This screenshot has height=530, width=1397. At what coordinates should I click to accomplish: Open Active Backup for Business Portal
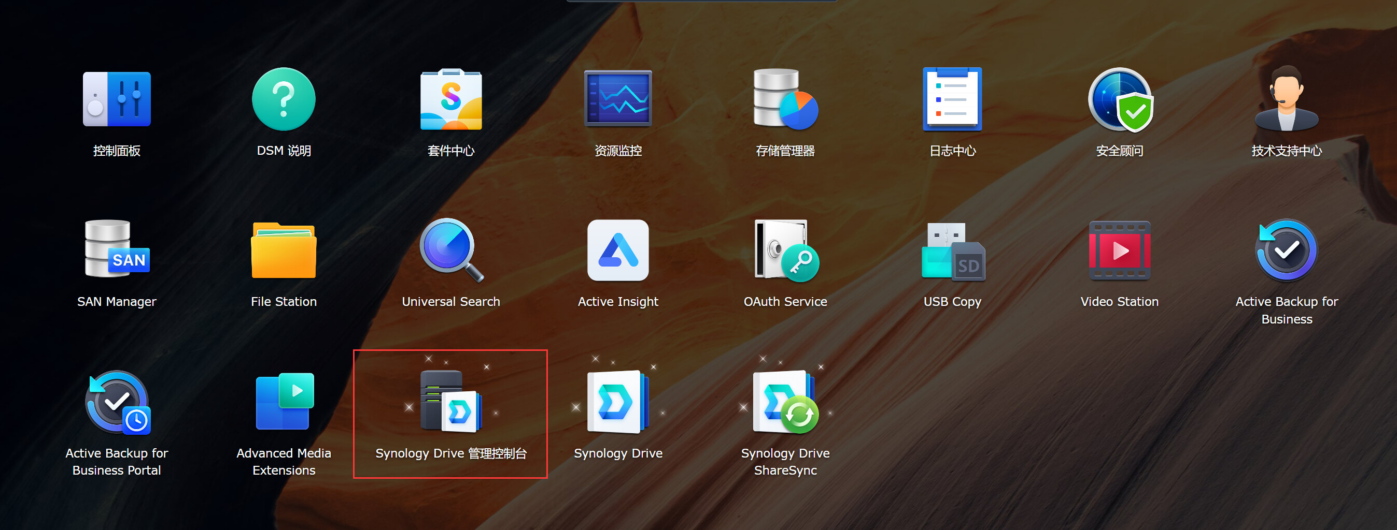coord(117,402)
